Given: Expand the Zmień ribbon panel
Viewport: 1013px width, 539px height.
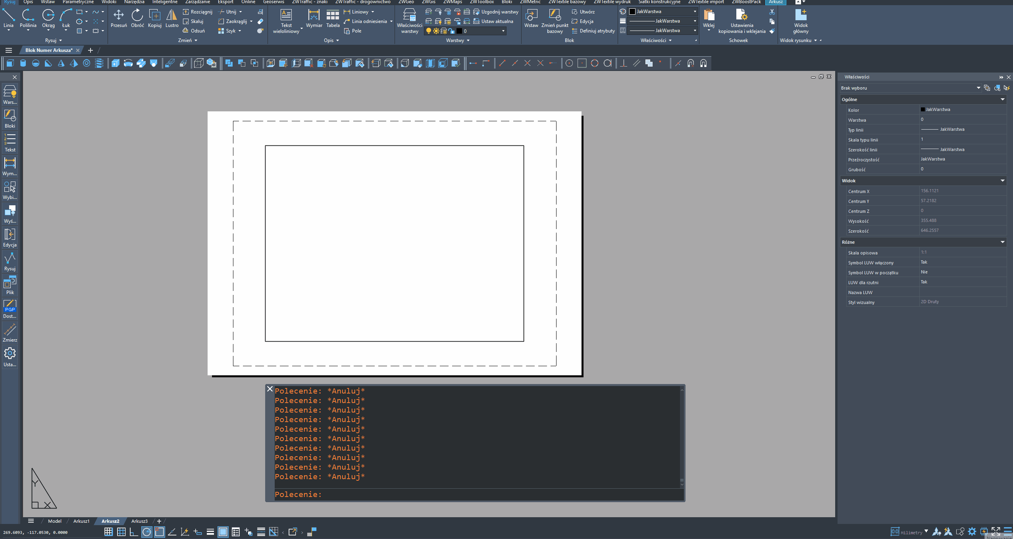Looking at the screenshot, I should [188, 40].
